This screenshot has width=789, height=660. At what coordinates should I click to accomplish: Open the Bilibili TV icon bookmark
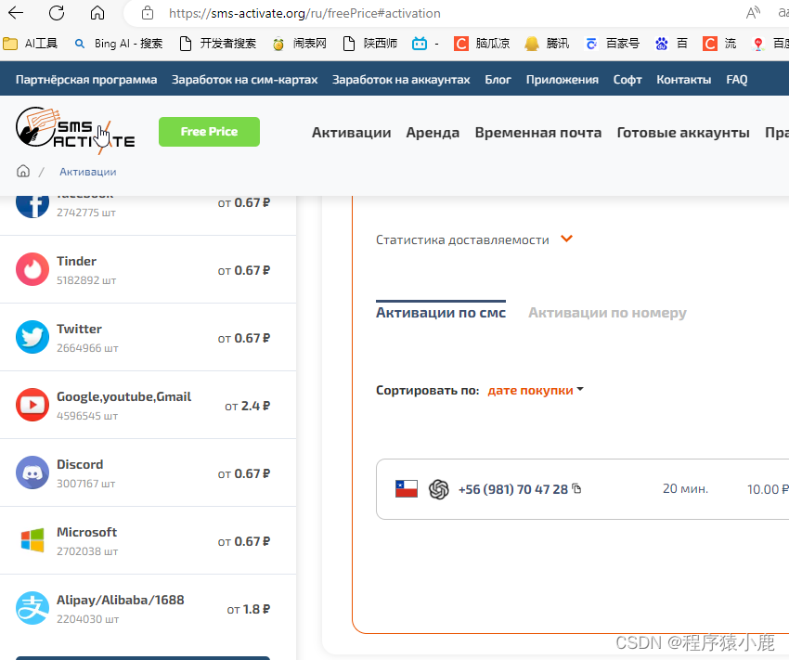pos(420,44)
